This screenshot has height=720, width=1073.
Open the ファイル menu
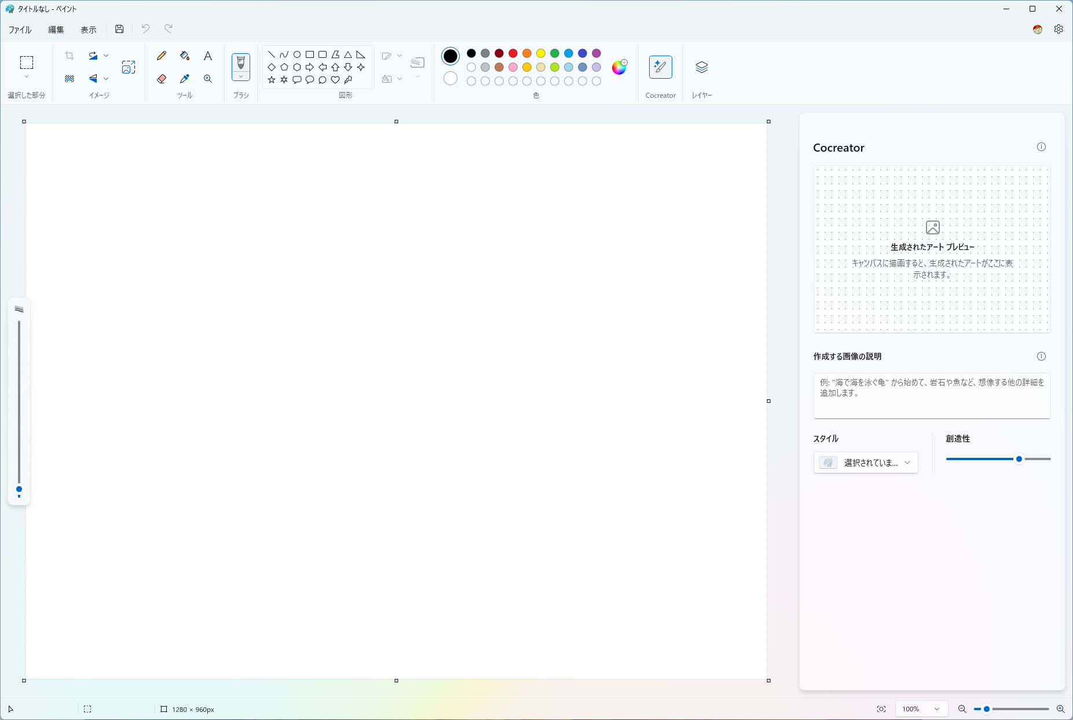(19, 29)
